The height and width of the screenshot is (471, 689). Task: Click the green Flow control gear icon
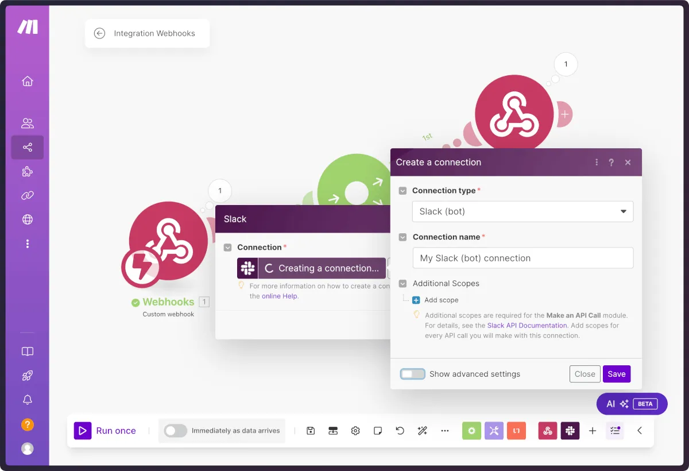pyautogui.click(x=471, y=431)
